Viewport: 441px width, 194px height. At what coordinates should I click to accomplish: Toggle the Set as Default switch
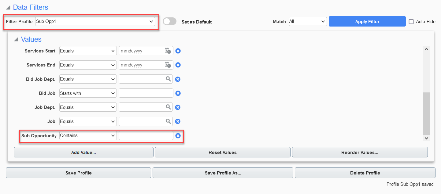[x=170, y=21]
